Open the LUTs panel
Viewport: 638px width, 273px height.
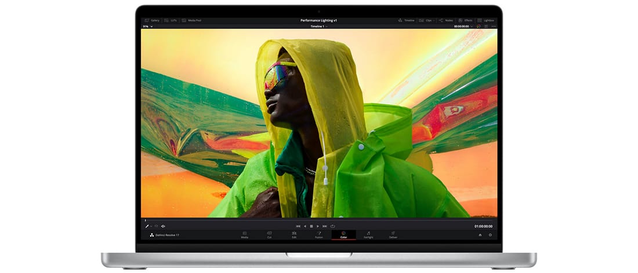tap(171, 20)
